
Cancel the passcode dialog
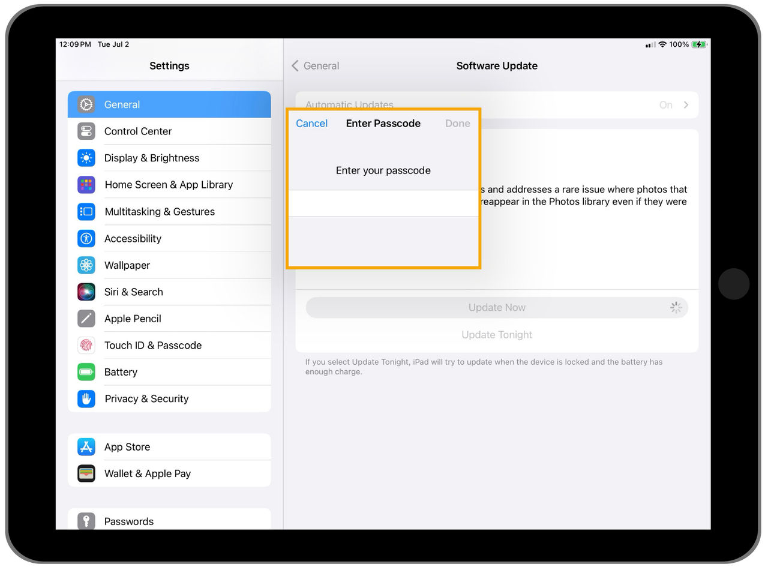click(312, 124)
